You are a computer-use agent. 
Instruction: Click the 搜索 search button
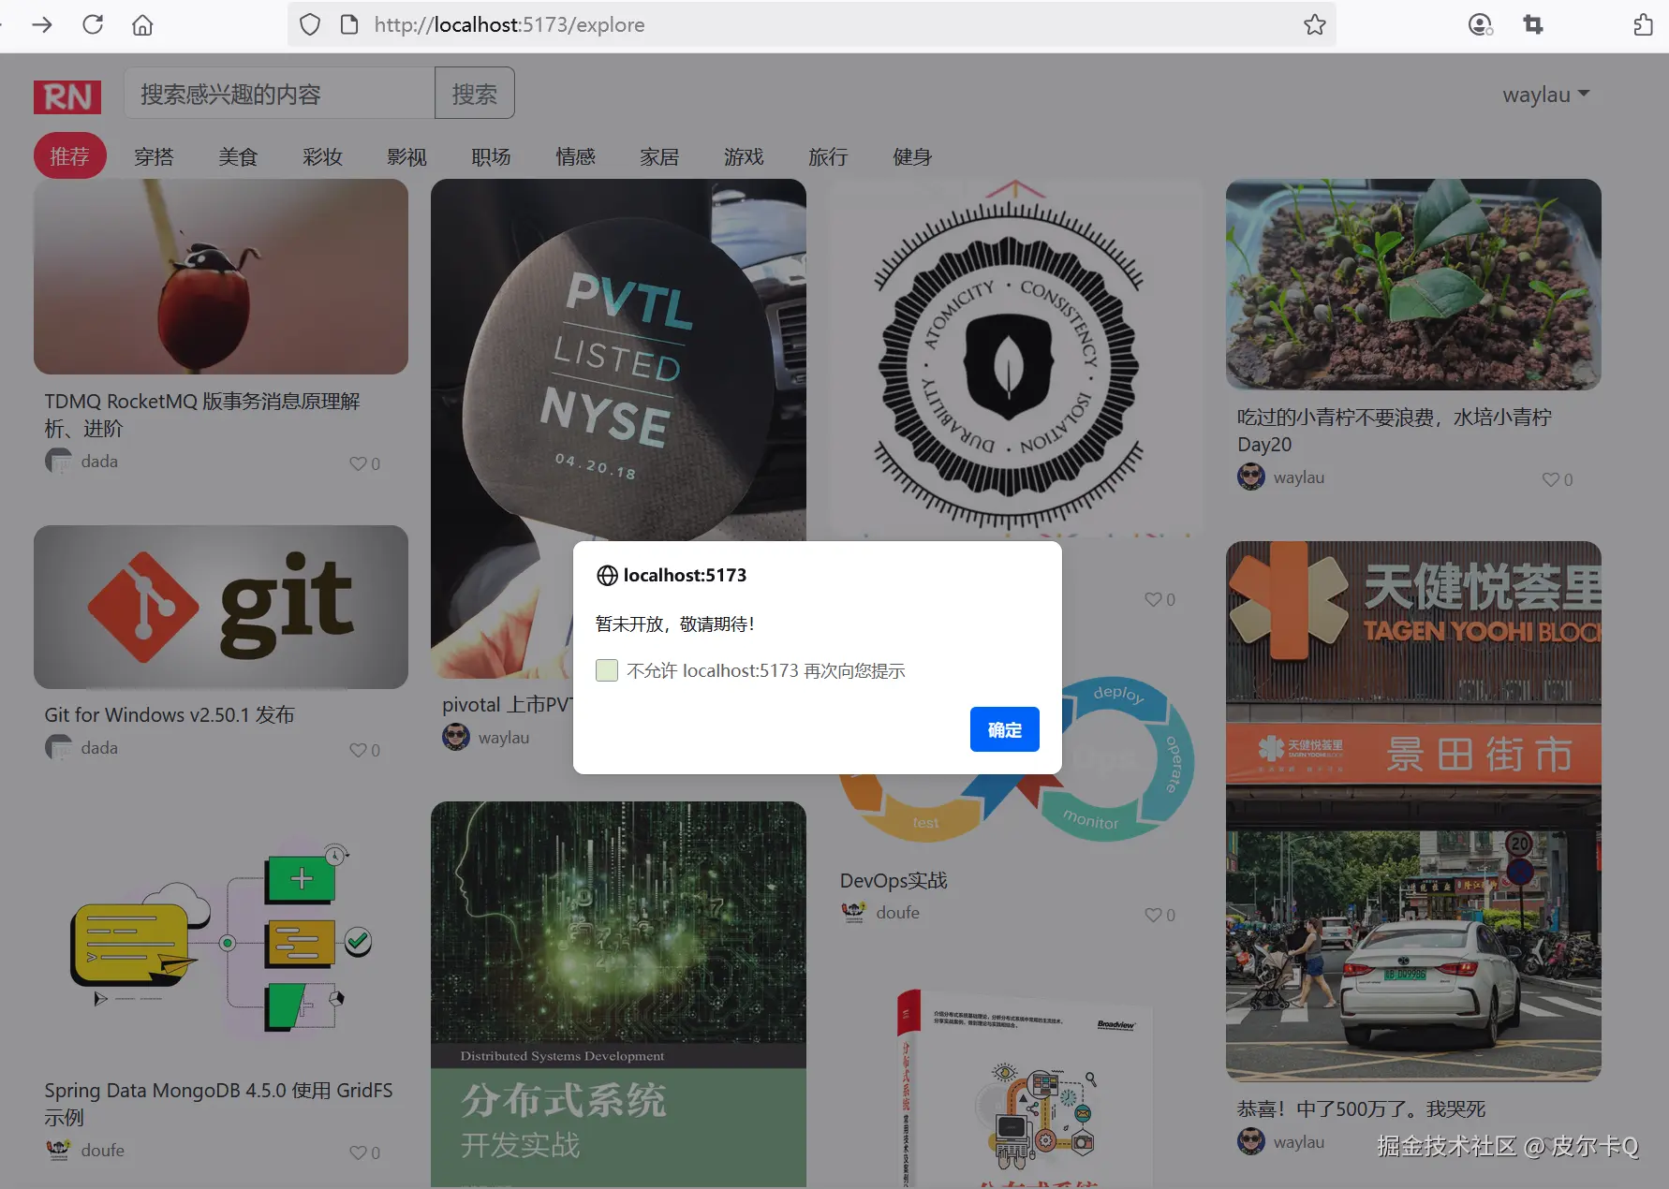point(474,93)
